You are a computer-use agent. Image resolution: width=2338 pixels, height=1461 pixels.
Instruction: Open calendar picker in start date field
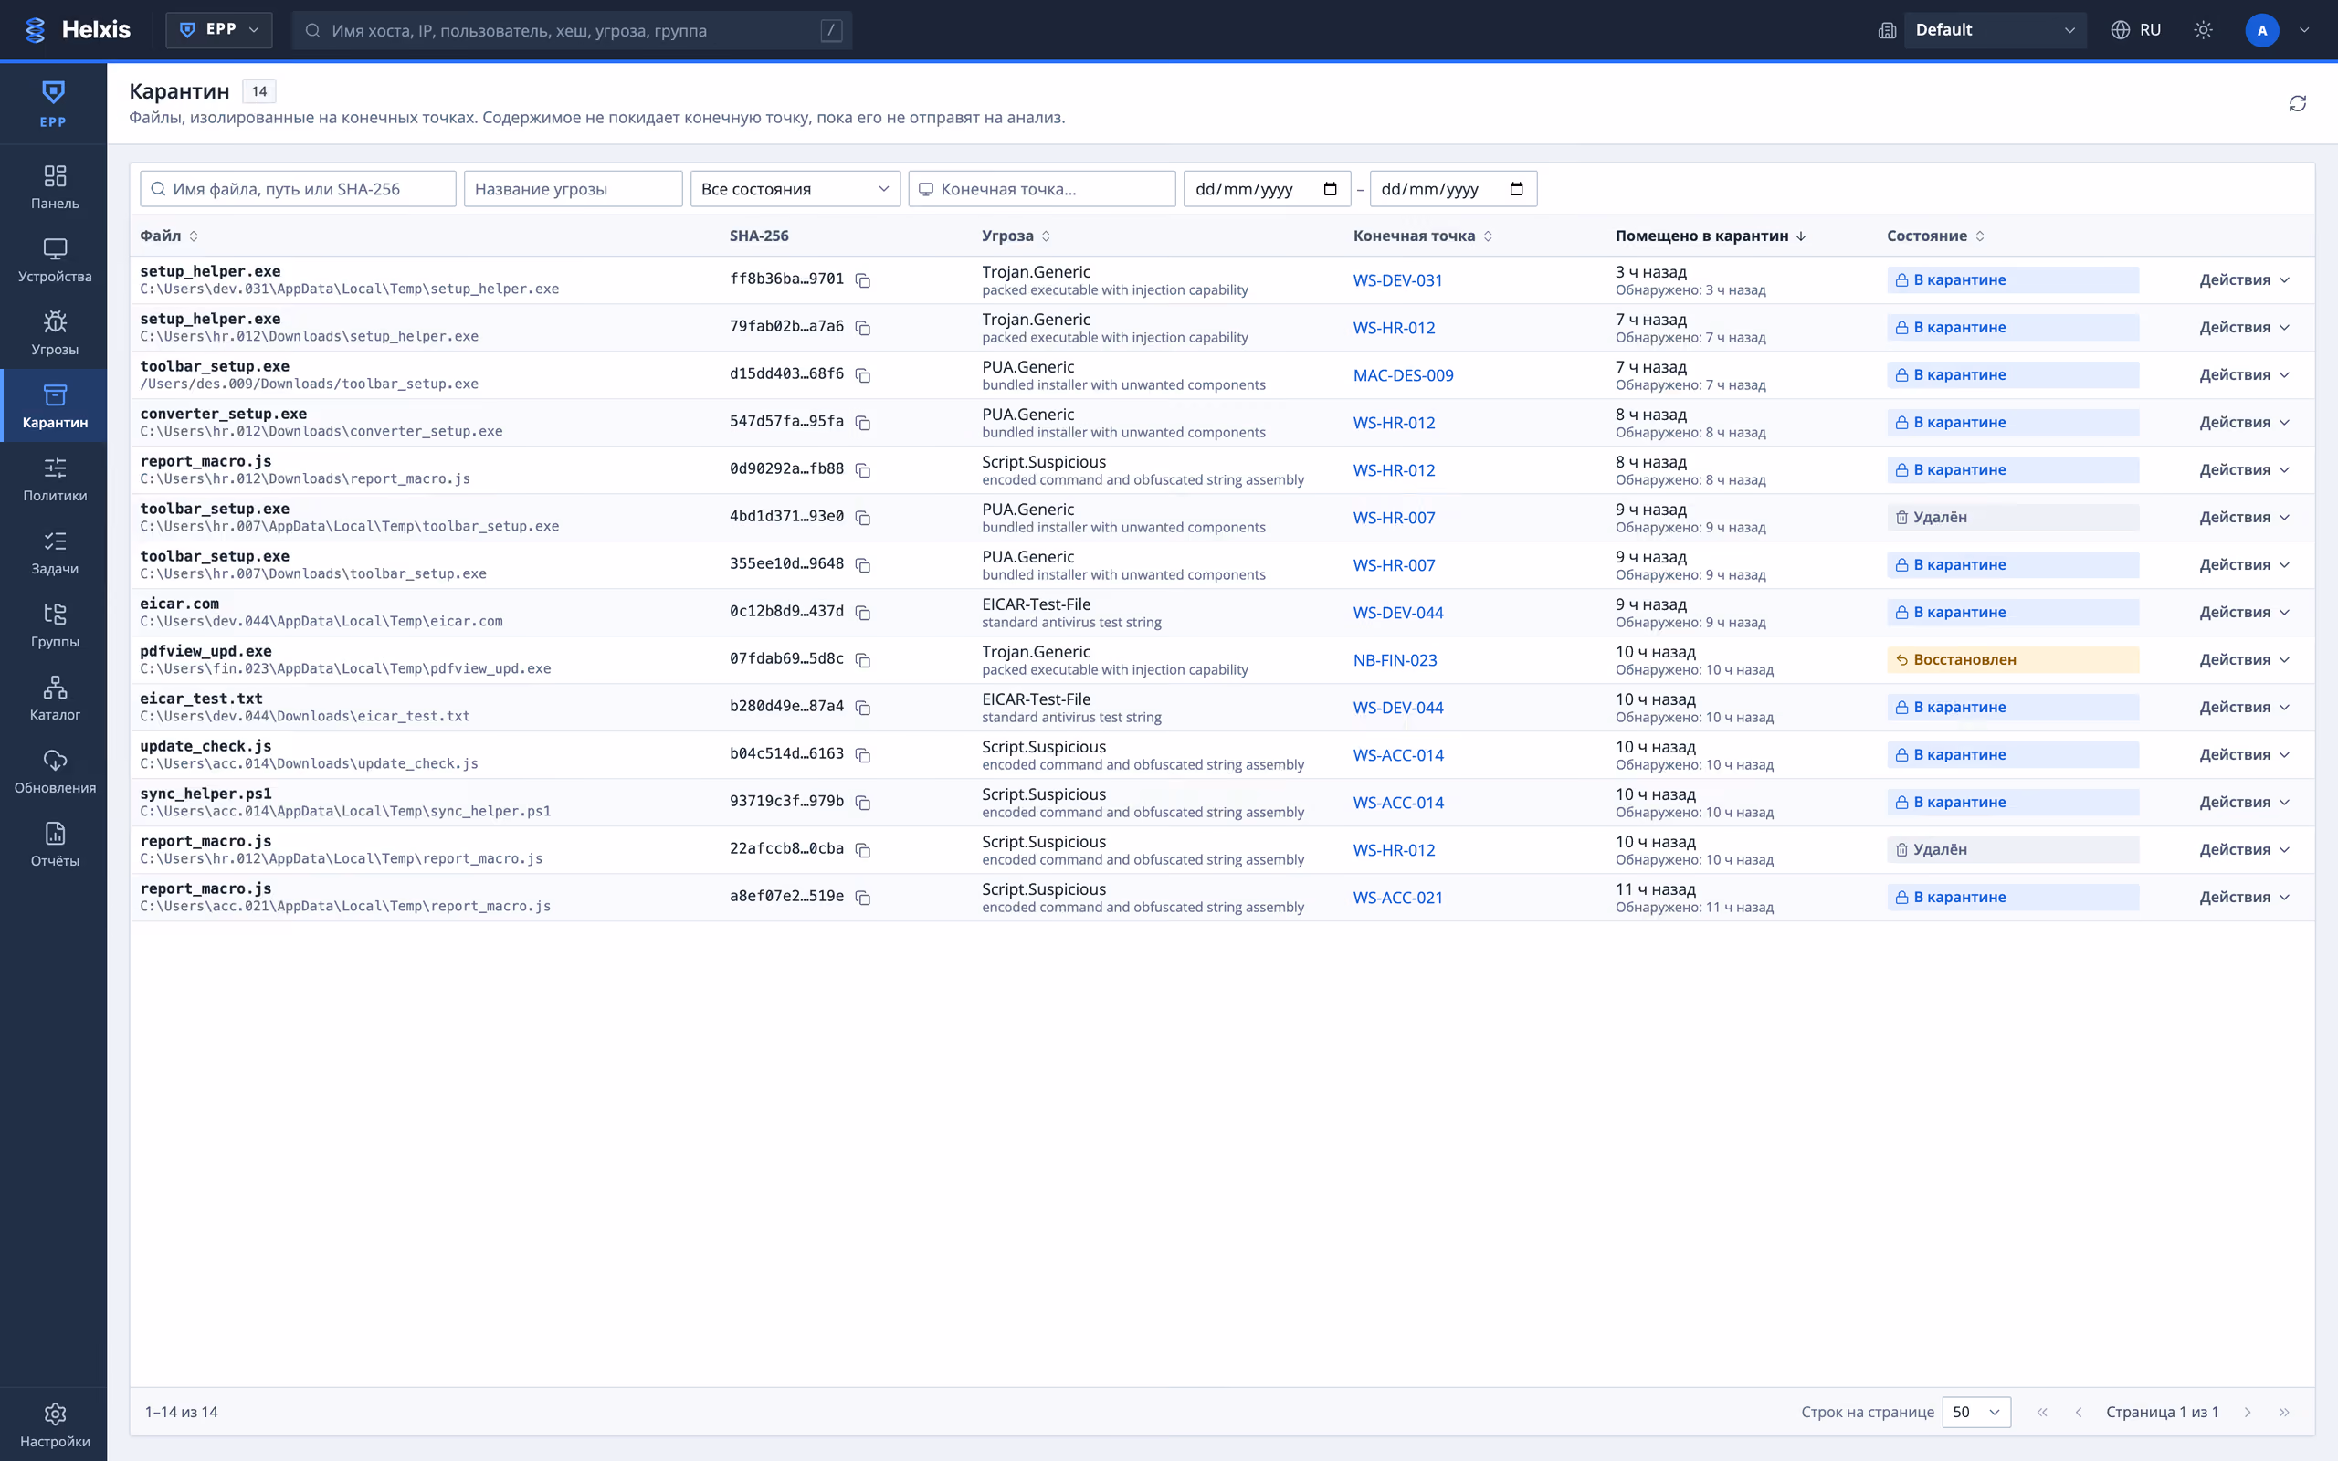pyautogui.click(x=1330, y=188)
